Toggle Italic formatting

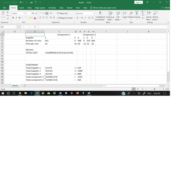point(16,18)
